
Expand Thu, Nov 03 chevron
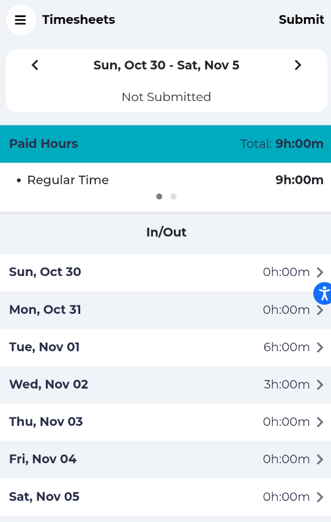coord(319,422)
